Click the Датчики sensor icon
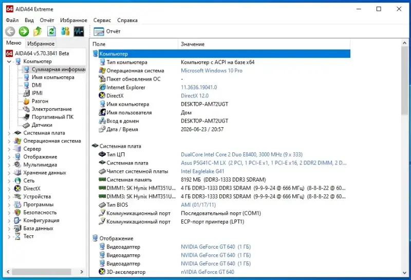Screen dimensions: 411x280 point(26,125)
